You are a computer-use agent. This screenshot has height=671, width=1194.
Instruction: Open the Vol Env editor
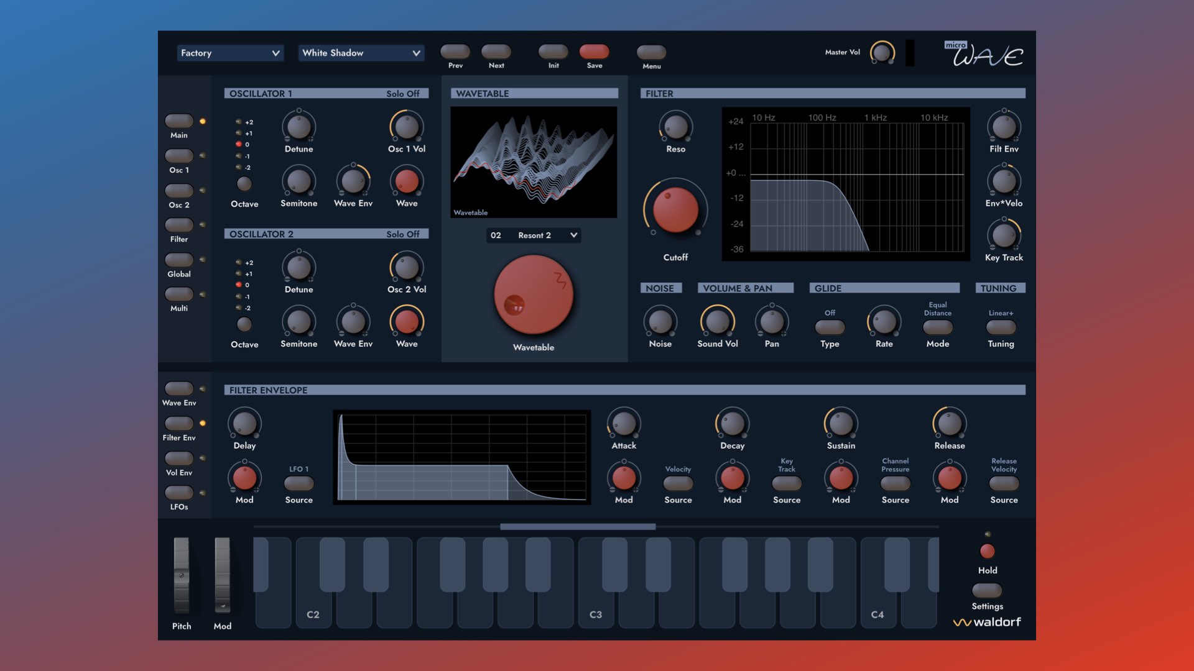pos(179,459)
